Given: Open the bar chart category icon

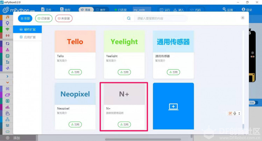Looking at the screenshot, I should click(x=7, y=107).
